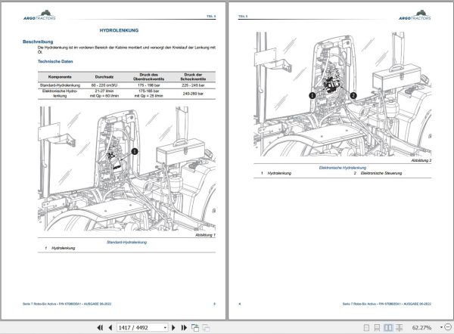
Task: Click the Elektronische Hydrolenkung figure caption
Action: pos(343,168)
